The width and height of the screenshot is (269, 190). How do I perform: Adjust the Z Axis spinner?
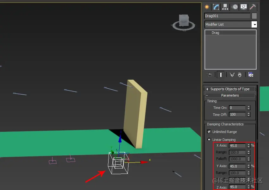pyautogui.click(x=248, y=187)
